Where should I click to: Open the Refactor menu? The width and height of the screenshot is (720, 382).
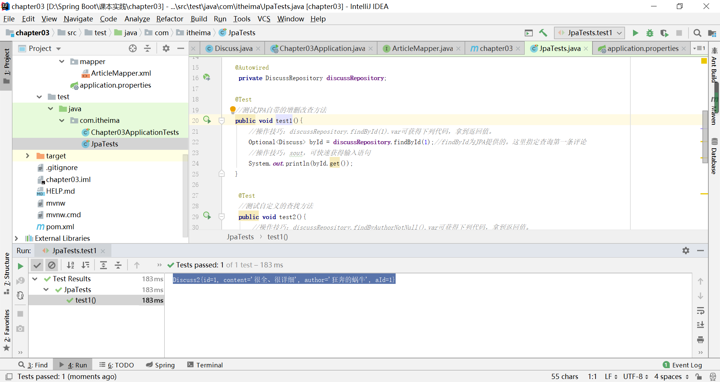(x=169, y=19)
